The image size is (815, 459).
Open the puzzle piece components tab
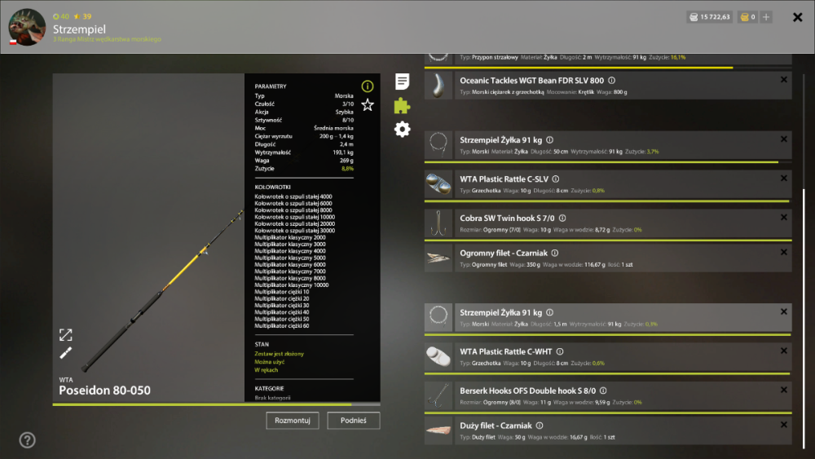(402, 105)
